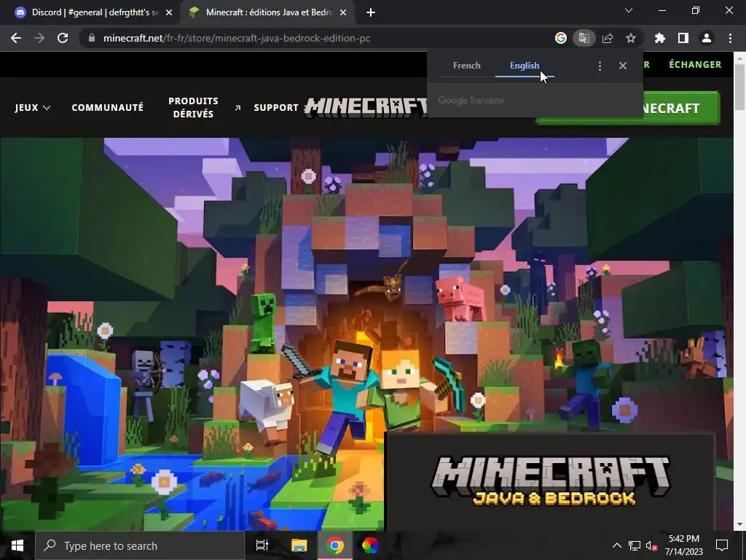746x560 pixels.
Task: Click the browser forward arrow
Action: click(39, 38)
